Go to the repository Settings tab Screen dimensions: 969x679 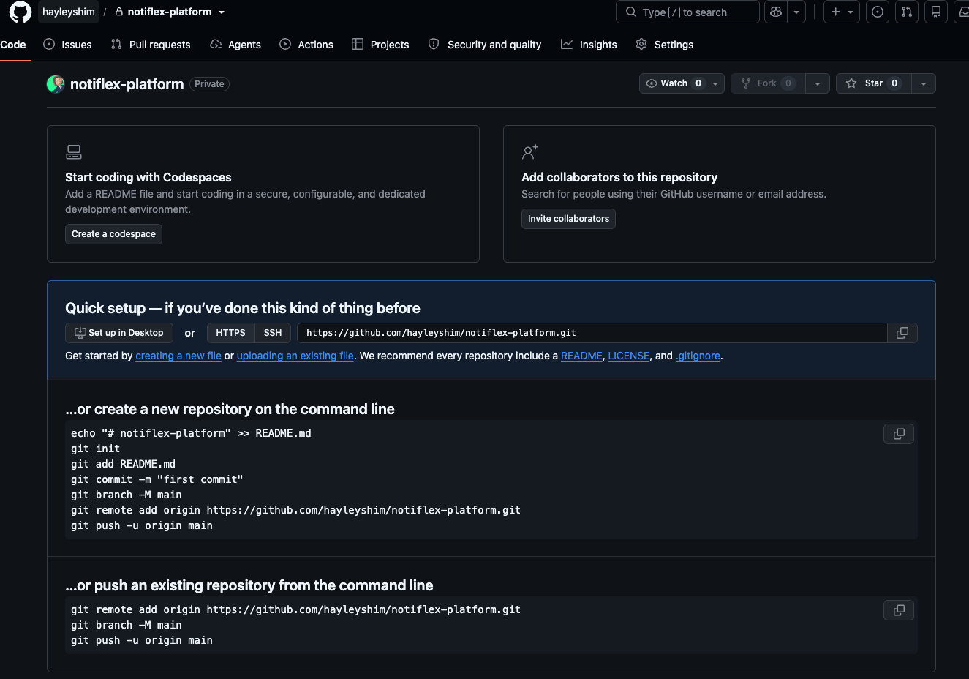tap(664, 45)
